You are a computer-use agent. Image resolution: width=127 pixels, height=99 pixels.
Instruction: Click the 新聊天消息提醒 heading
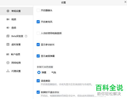tap(45, 67)
